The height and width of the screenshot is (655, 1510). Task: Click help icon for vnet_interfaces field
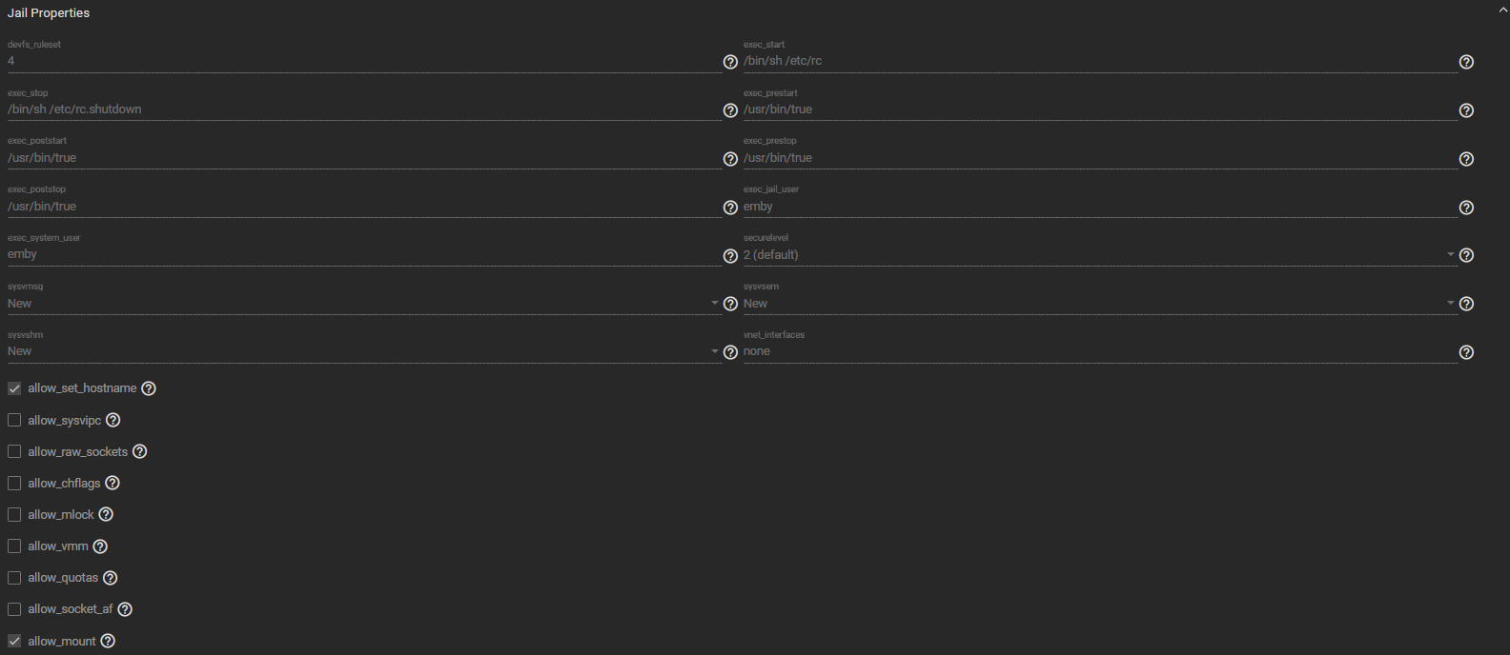(x=1466, y=352)
